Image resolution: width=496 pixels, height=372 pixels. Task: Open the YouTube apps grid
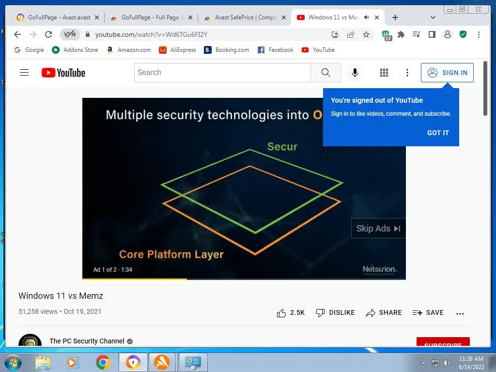pyautogui.click(x=384, y=73)
